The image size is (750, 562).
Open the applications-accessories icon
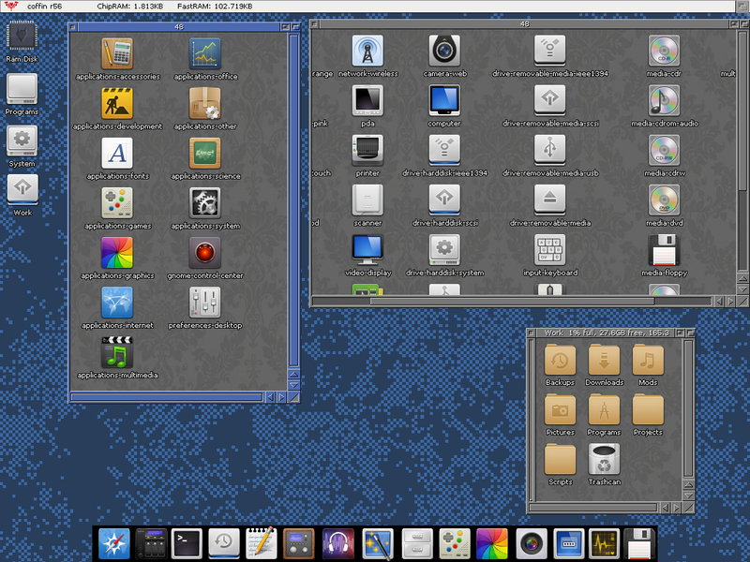point(117,52)
